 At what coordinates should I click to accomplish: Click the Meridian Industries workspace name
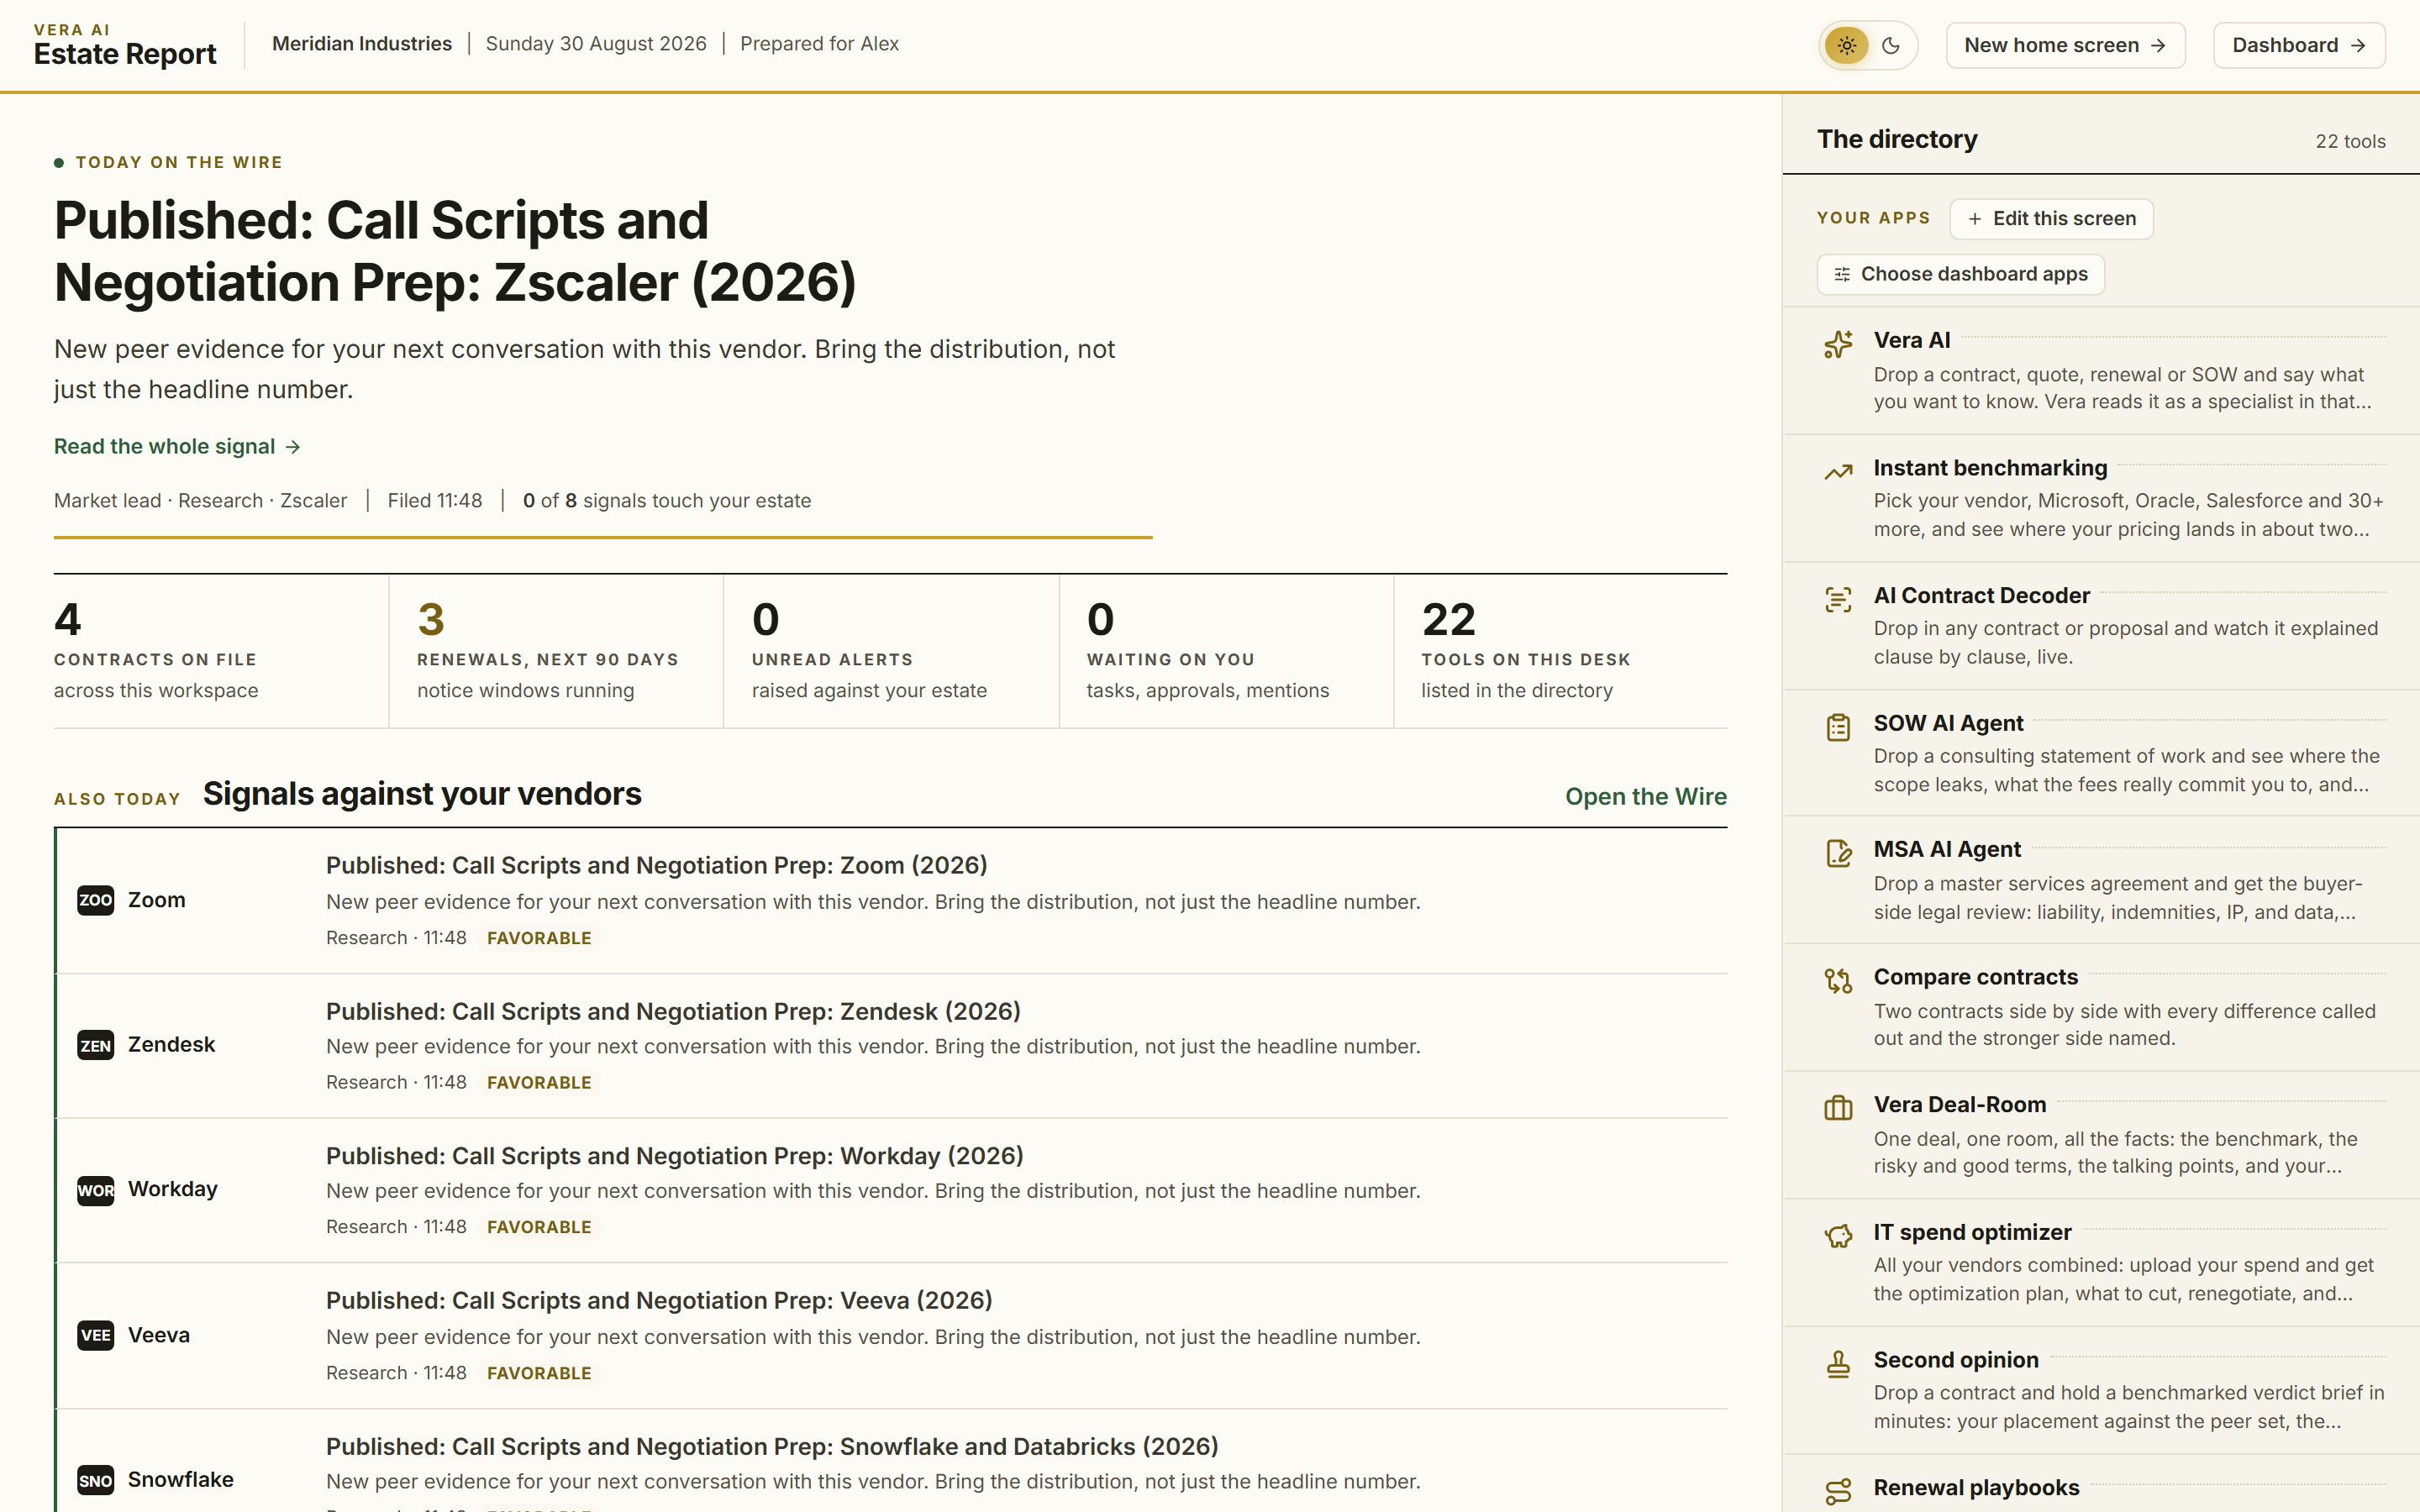[362, 44]
